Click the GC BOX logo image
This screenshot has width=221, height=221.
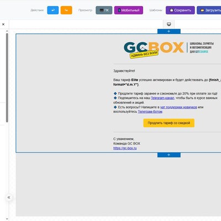[x=169, y=49]
